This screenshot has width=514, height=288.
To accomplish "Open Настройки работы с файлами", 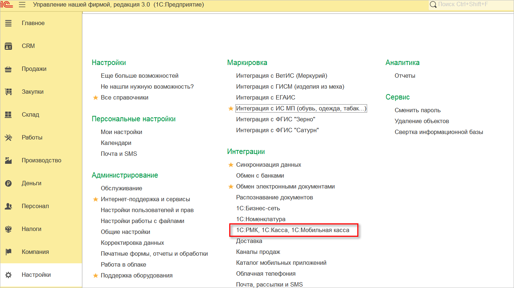I will 143,221.
